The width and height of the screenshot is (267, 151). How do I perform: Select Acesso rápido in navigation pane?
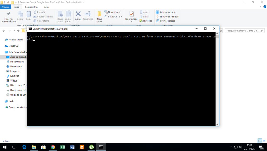point(14,40)
